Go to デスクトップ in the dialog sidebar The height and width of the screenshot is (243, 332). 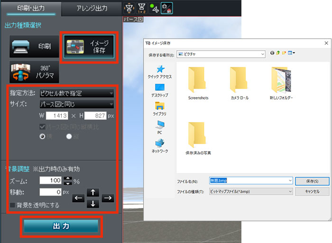tap(159, 90)
